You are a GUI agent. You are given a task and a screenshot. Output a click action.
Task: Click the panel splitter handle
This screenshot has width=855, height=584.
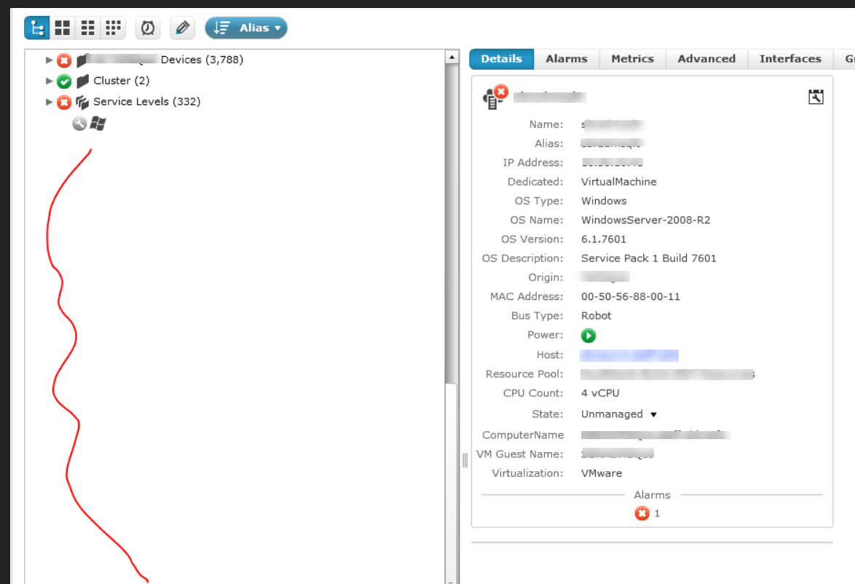pyautogui.click(x=465, y=460)
